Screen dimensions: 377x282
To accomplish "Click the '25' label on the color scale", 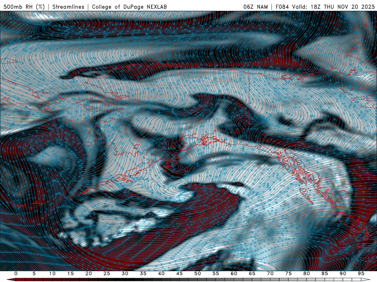I will click(107, 274).
